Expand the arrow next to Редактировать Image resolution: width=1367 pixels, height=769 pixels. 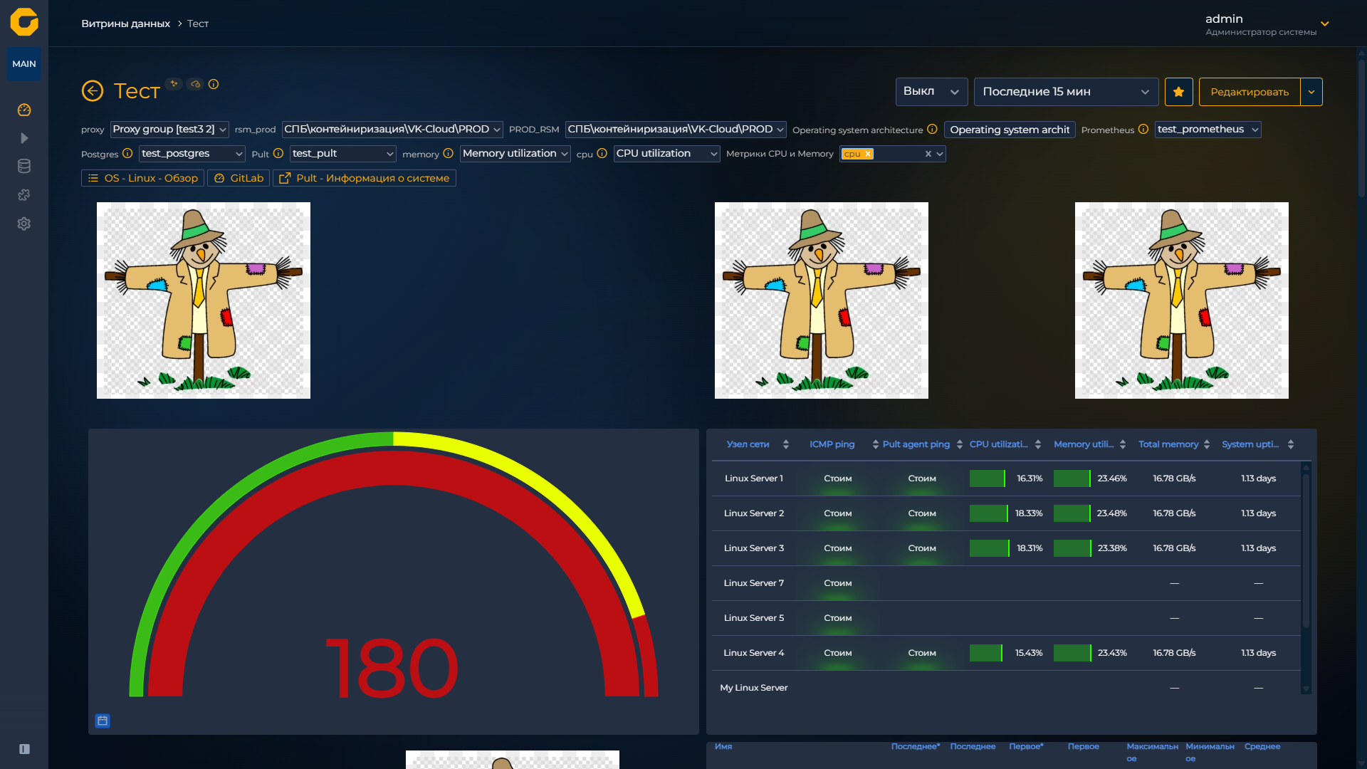click(1311, 92)
